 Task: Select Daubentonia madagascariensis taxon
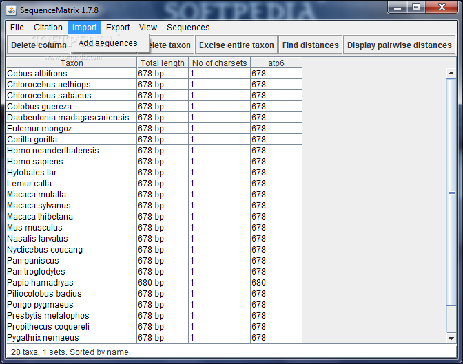[72, 118]
